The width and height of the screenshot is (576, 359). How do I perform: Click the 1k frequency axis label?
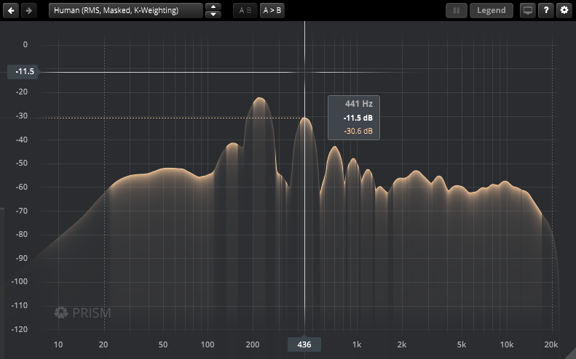(357, 344)
